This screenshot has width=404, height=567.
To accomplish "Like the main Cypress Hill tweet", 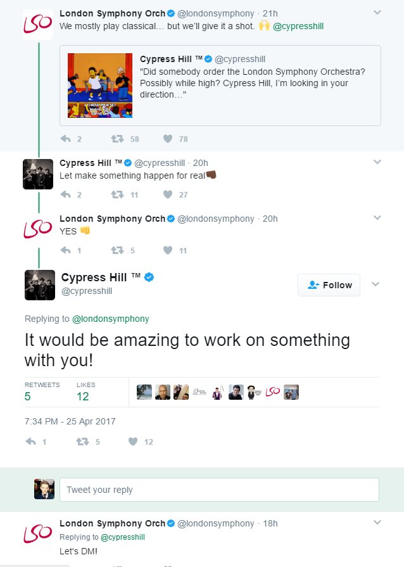I will pos(133,442).
